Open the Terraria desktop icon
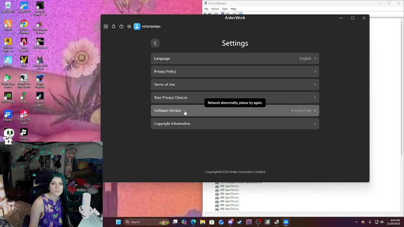The width and height of the screenshot is (404, 227). click(x=24, y=98)
